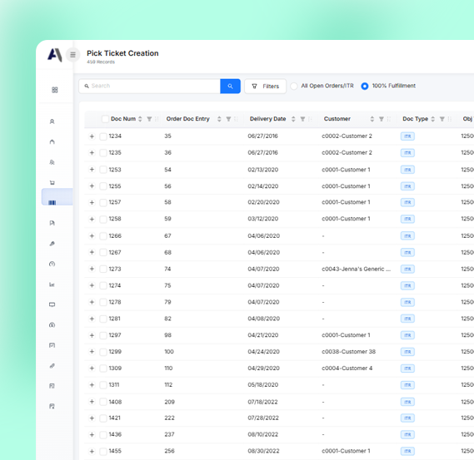Check the box for Doc Num 1234
The image size is (474, 460).
(x=103, y=136)
